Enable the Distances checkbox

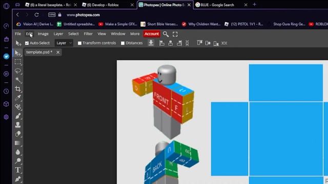[122, 43]
